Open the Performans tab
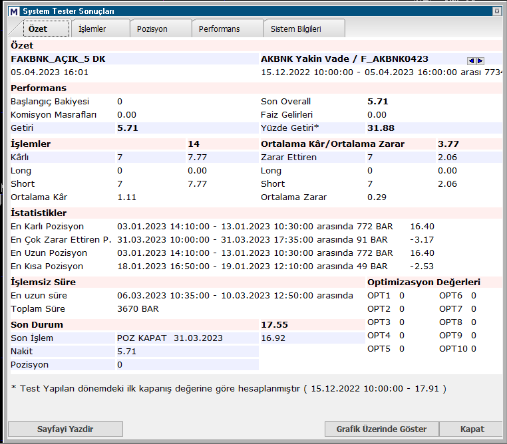 tap(228, 29)
